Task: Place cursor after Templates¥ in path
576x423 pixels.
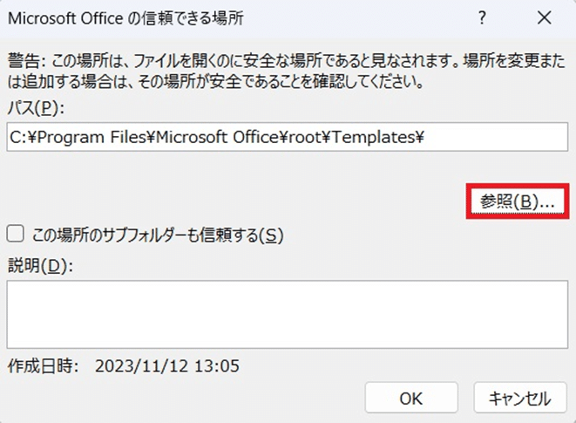Action: [426, 137]
